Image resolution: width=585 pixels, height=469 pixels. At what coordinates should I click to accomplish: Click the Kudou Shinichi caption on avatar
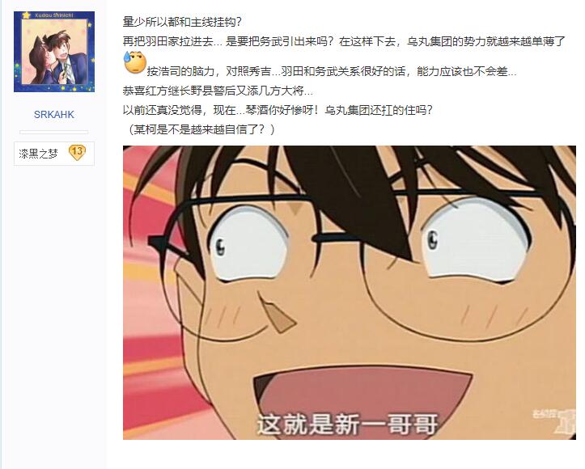54,15
